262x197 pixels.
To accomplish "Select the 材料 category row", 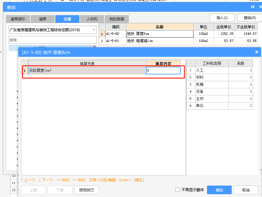I will 220,78.
